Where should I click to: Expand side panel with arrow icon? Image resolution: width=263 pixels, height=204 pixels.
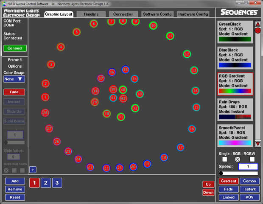click(x=33, y=170)
